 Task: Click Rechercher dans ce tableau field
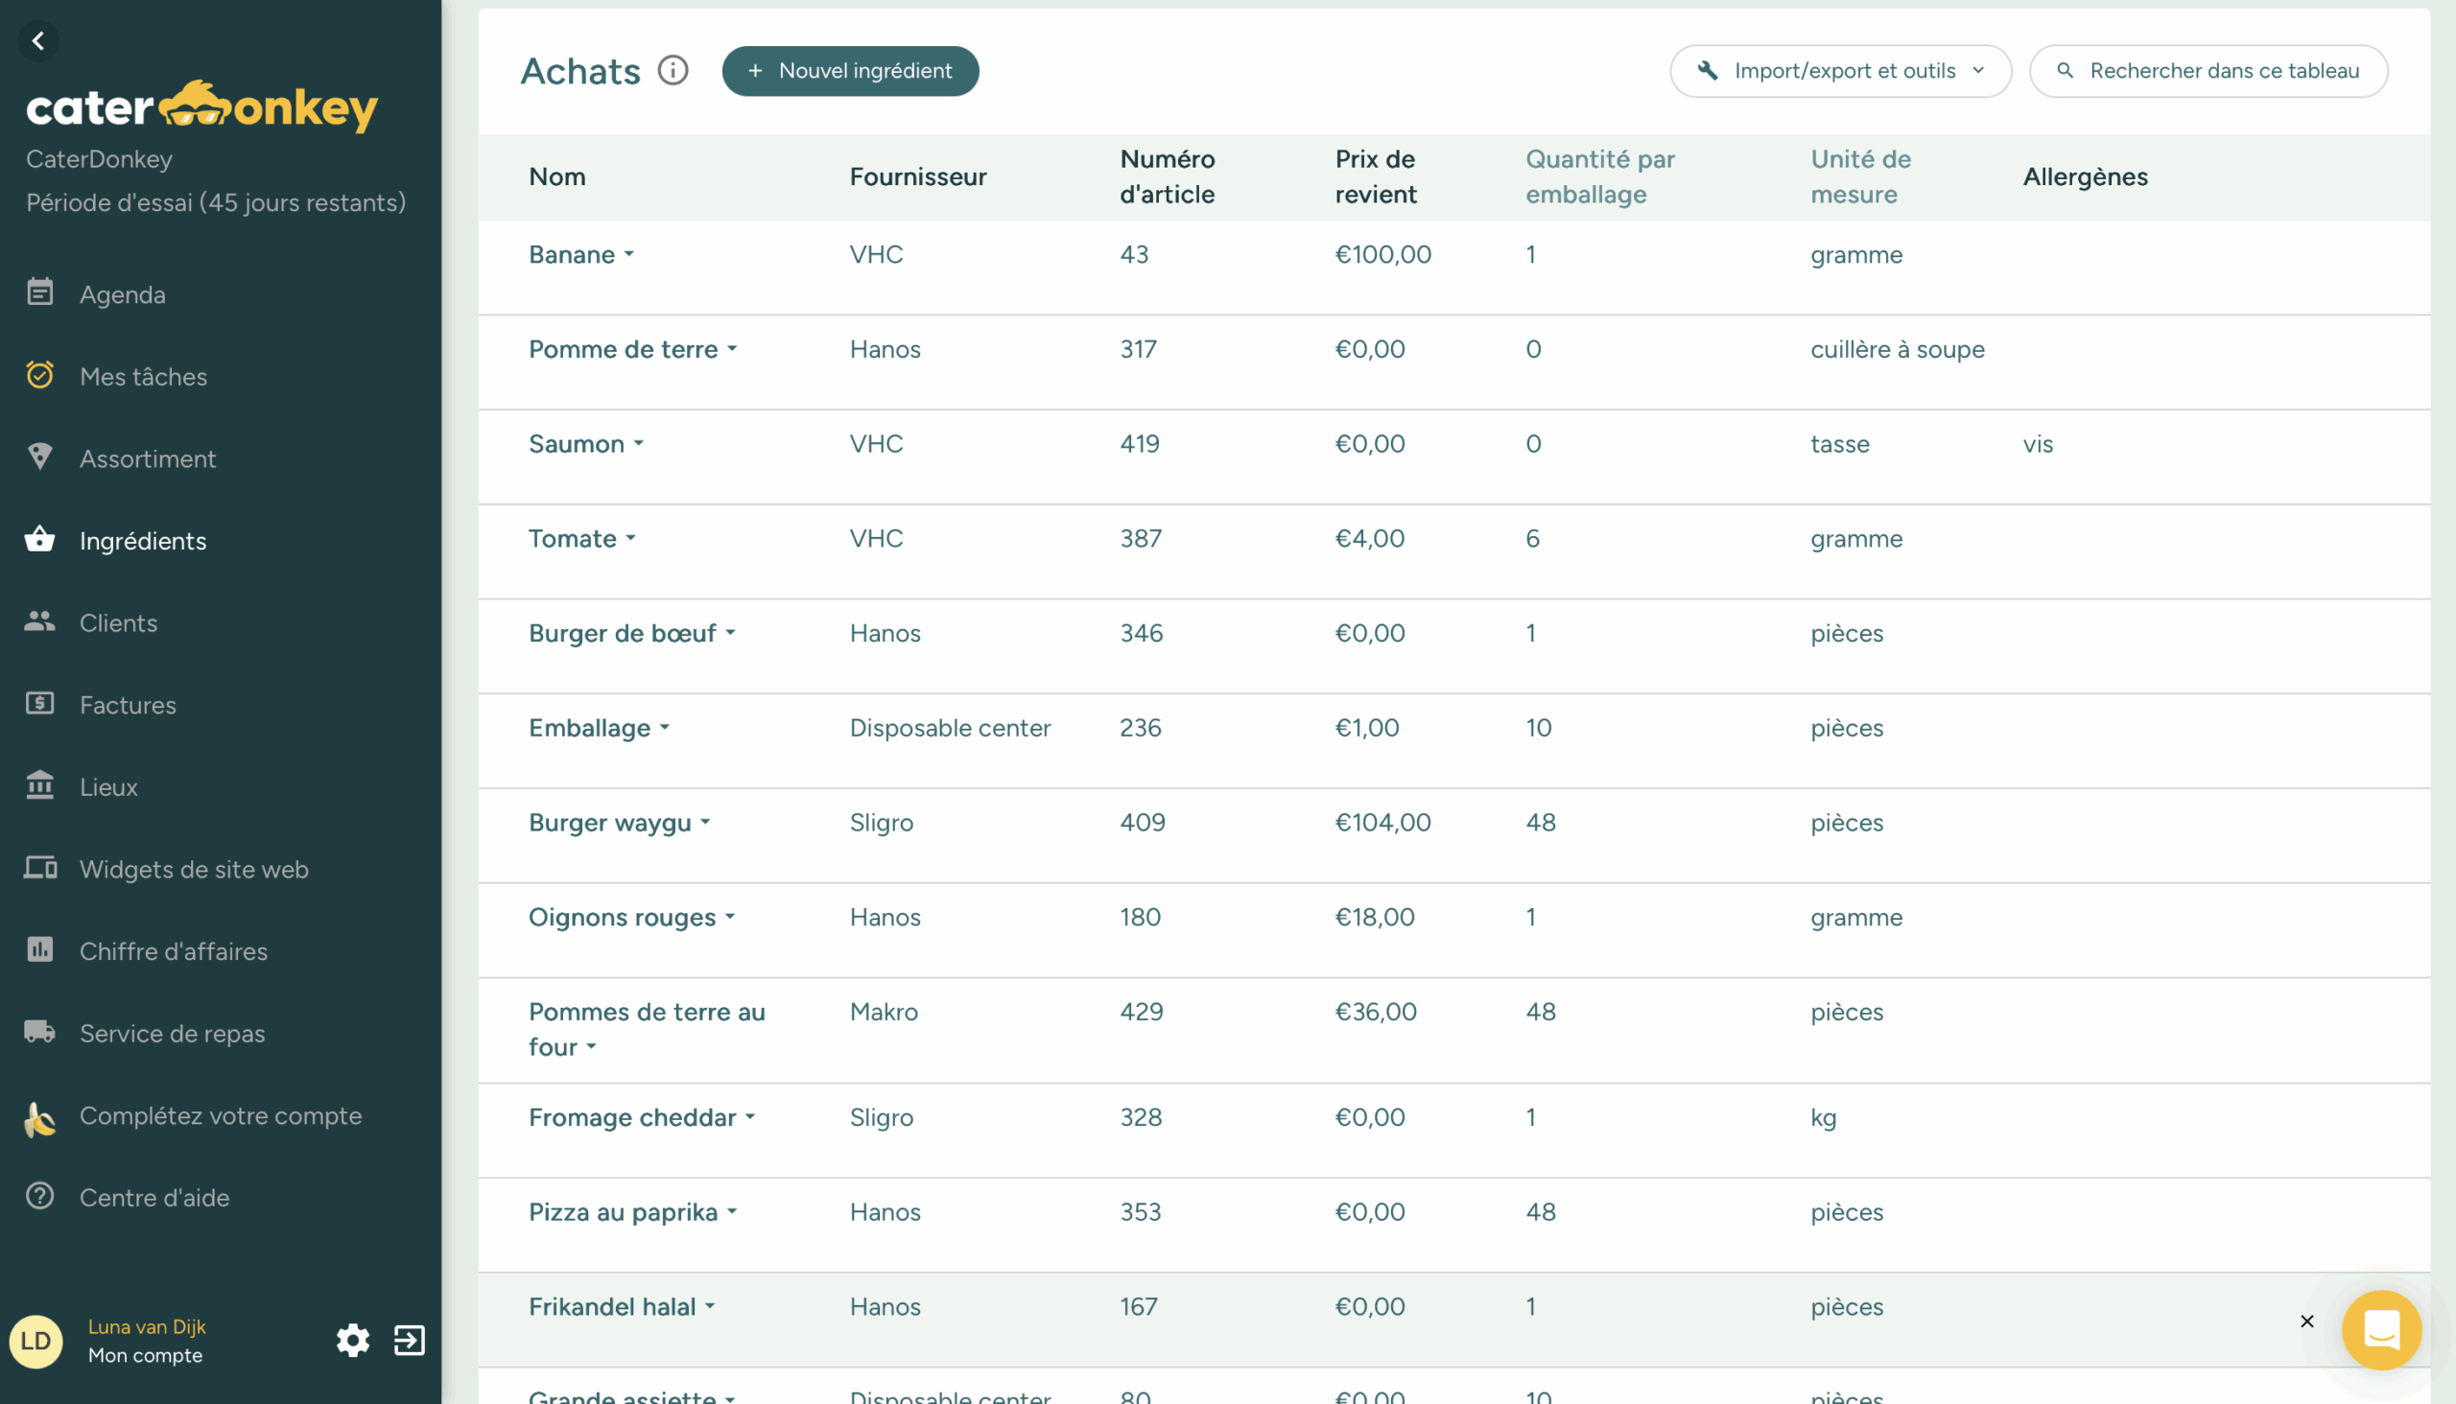pos(2208,70)
